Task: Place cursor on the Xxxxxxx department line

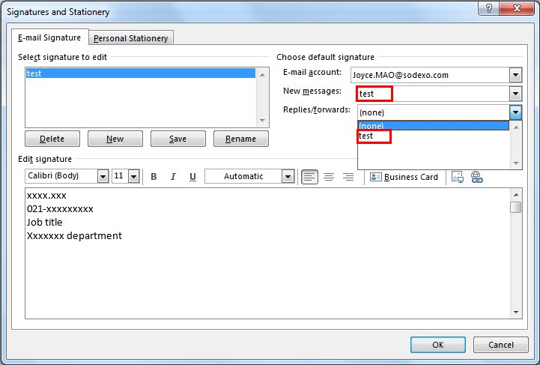Action: pyautogui.click(x=74, y=236)
